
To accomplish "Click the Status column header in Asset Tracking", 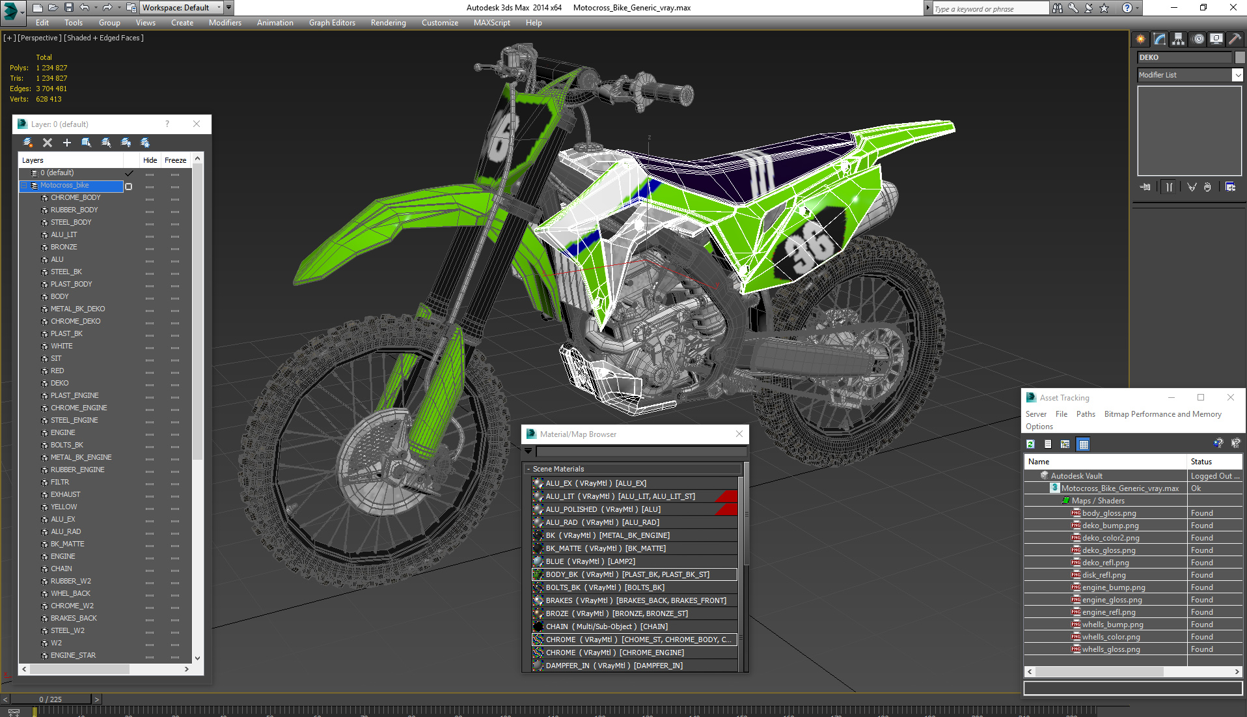I will point(1215,462).
